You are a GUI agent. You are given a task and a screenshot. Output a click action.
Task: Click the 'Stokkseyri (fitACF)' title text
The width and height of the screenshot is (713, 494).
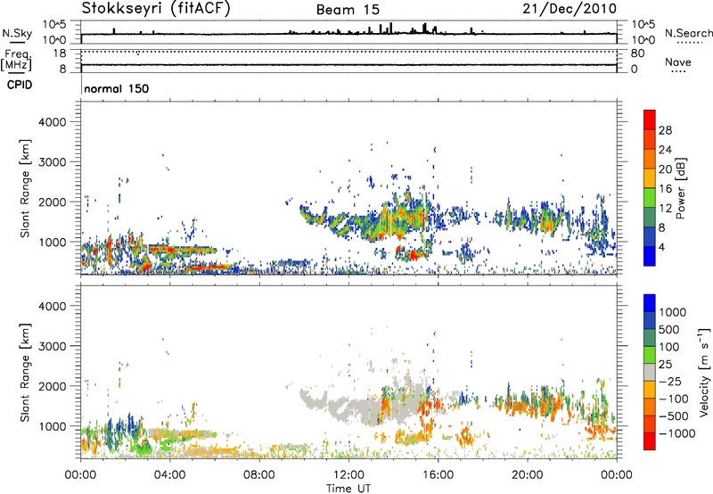pyautogui.click(x=156, y=9)
